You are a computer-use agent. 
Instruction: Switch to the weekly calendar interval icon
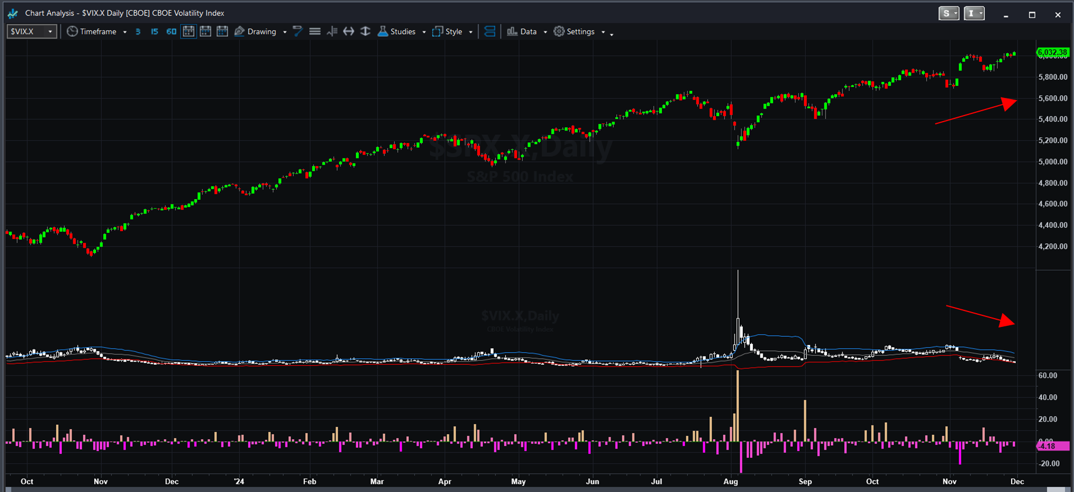pyautogui.click(x=206, y=31)
